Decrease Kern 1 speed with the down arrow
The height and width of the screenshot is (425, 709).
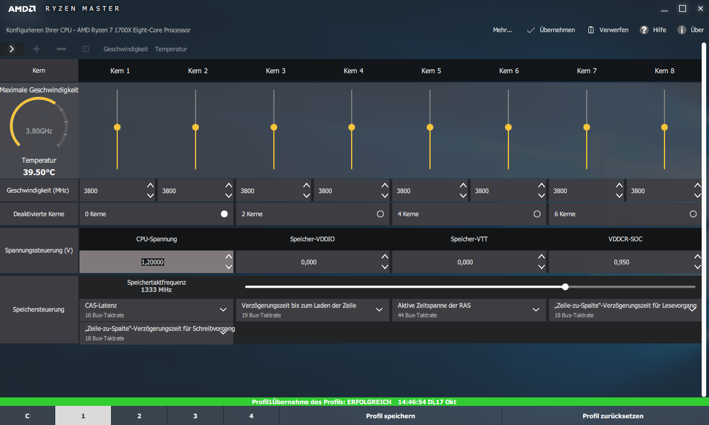pyautogui.click(x=150, y=195)
